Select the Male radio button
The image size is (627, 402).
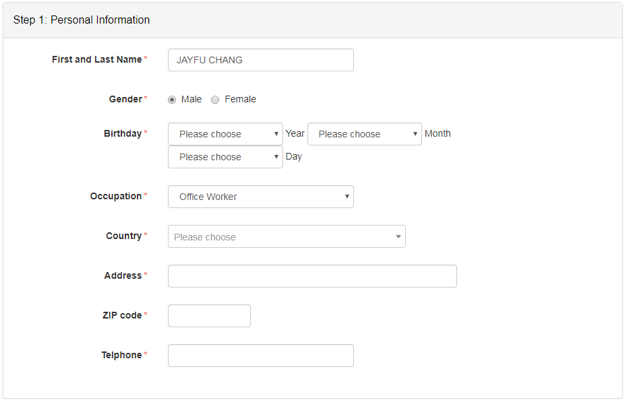172,100
